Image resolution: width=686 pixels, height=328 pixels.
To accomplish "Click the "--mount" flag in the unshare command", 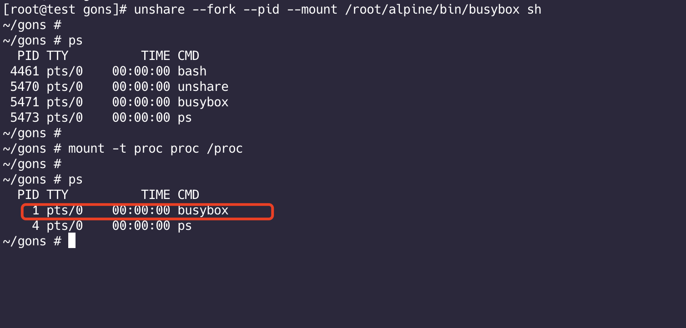I will tap(312, 10).
